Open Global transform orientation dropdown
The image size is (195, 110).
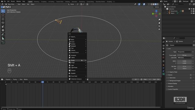[72, 4]
